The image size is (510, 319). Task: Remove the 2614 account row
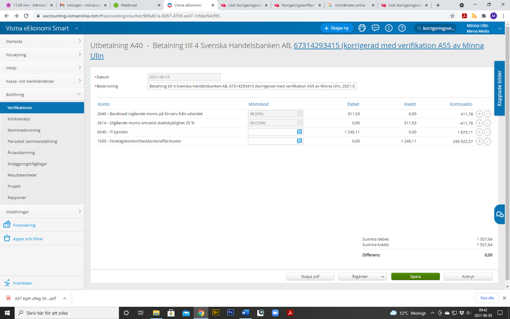(x=487, y=123)
